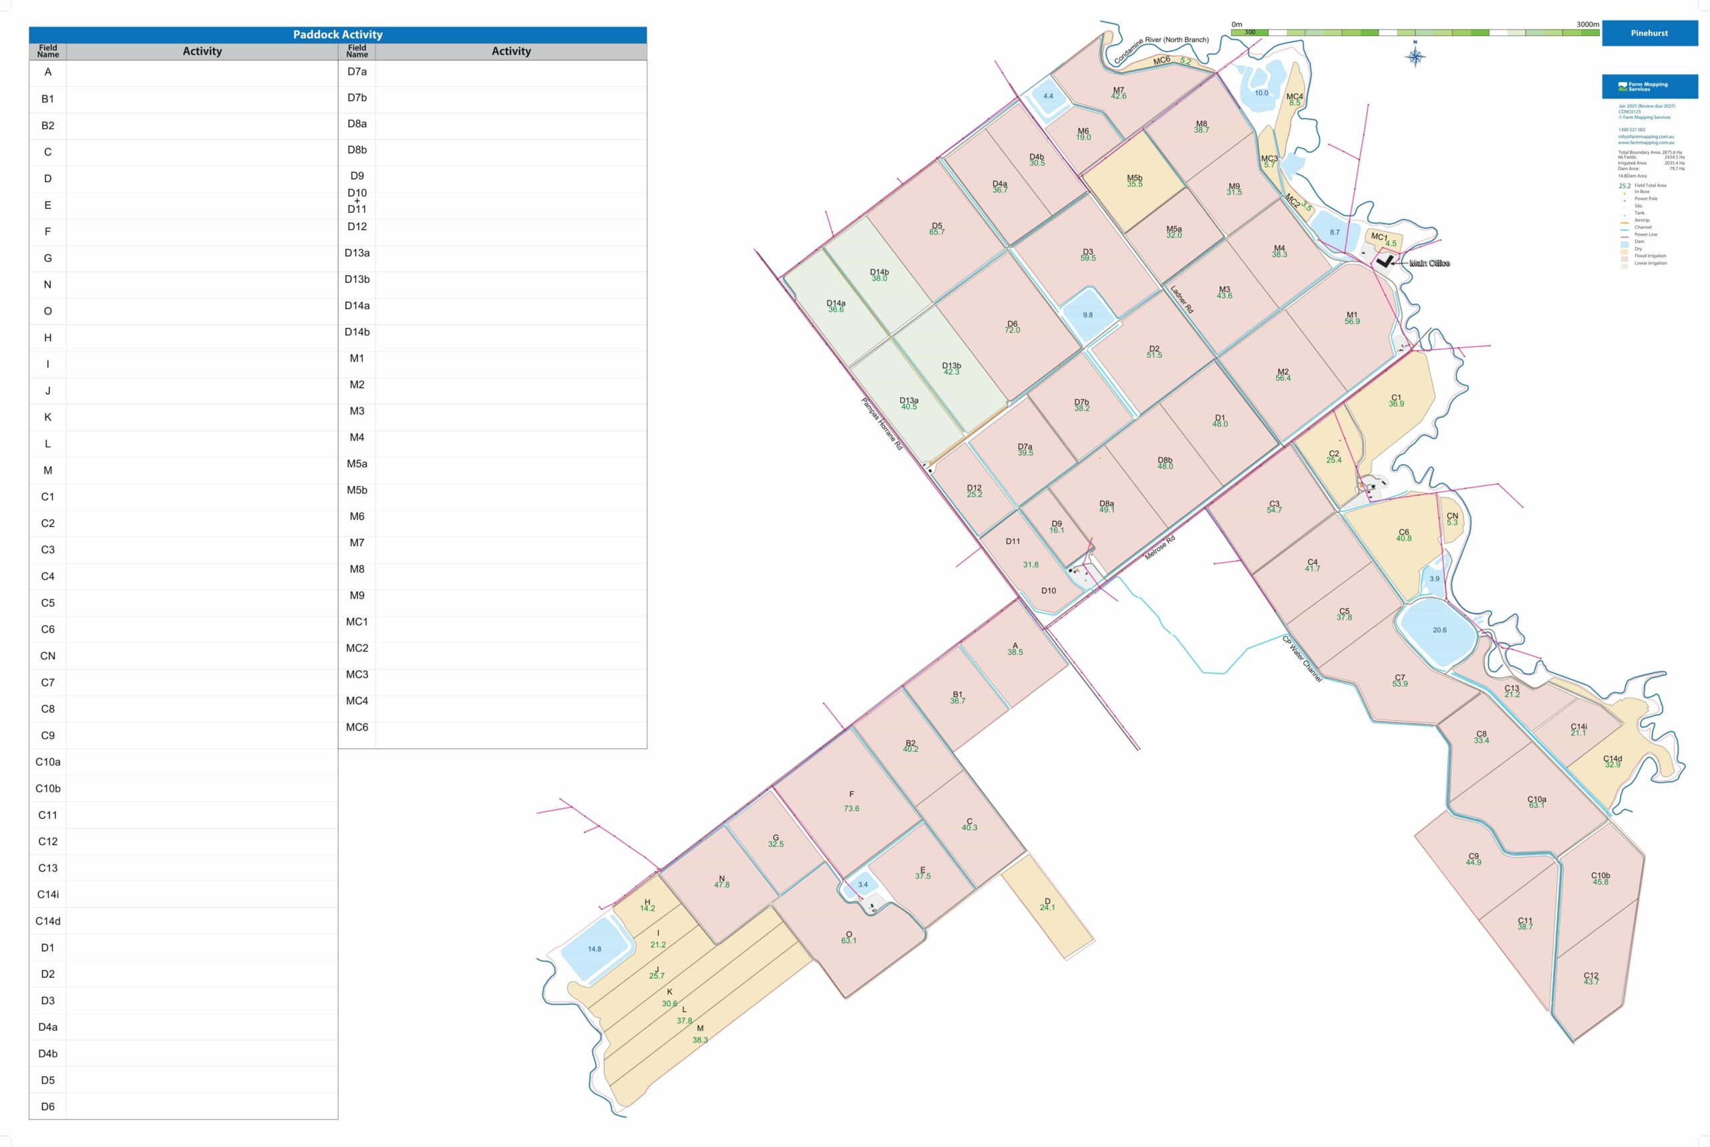Click field D6 on the map

click(1012, 327)
